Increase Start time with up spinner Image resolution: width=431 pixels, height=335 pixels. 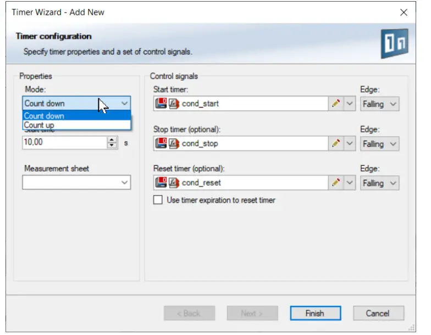pos(112,139)
